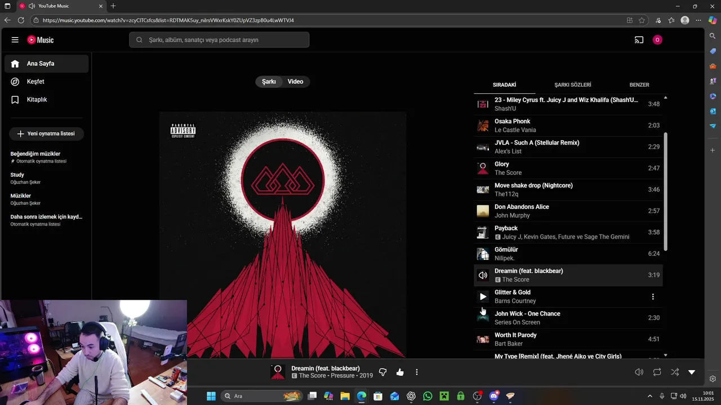
Task: Select Osaka Phonk in the queue
Action: click(x=568, y=125)
